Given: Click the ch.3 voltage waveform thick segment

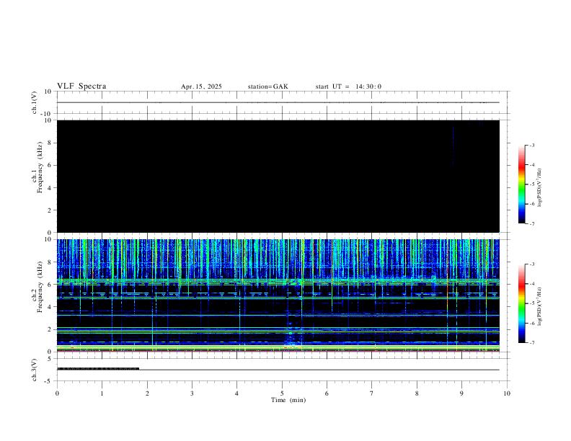Looking at the screenshot, I should 98,369.
